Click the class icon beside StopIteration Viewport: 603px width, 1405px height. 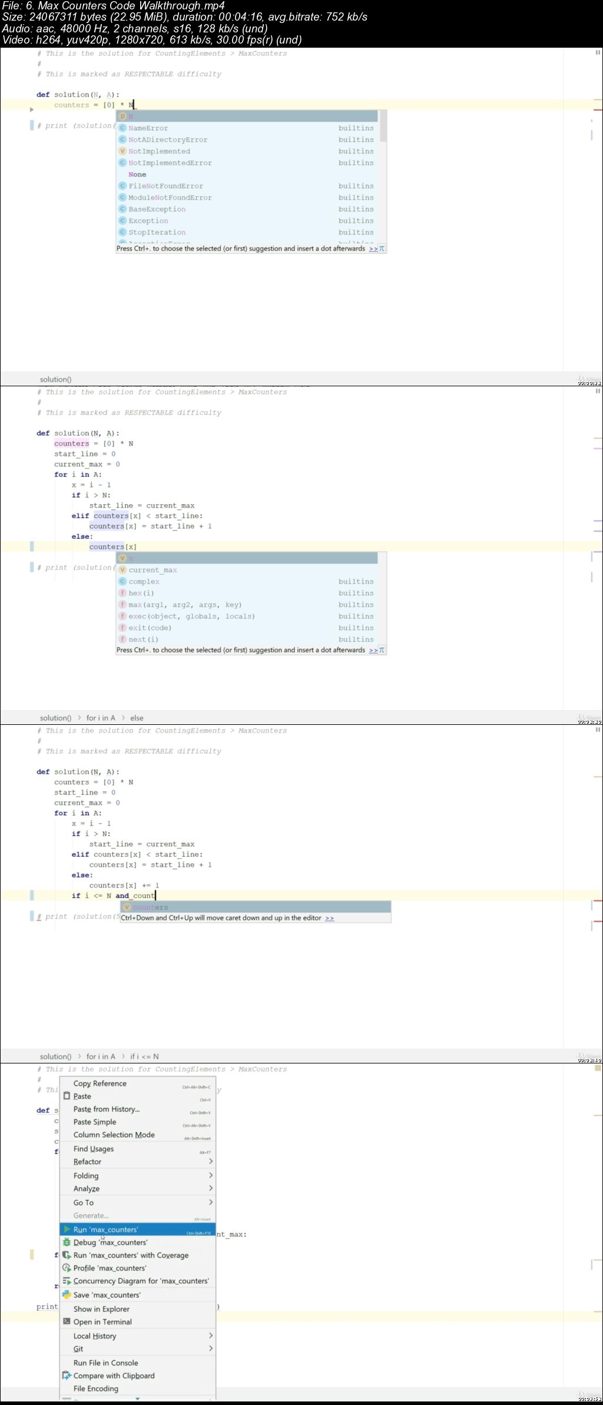click(x=123, y=232)
